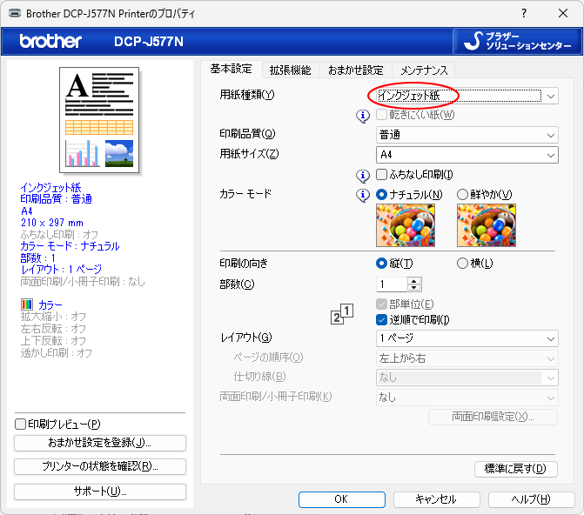This screenshot has height=515, width=584.
Task: Click greyed 乾きにくい紙 checkbox
Action: (381, 114)
